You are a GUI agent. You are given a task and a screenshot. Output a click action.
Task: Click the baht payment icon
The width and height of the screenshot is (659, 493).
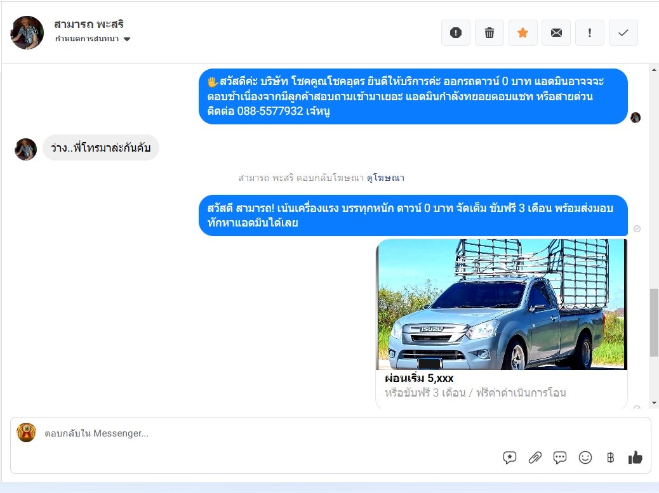click(610, 457)
